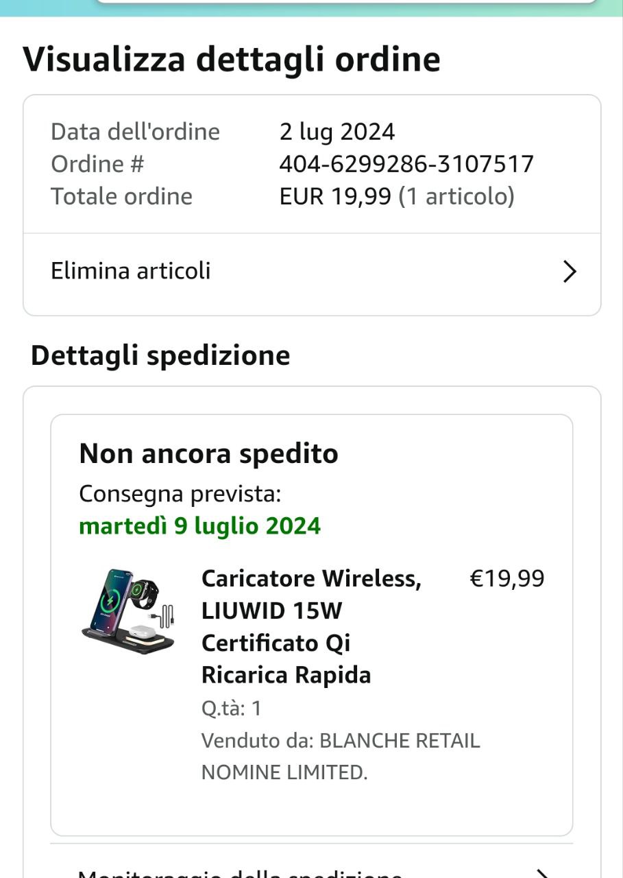The height and width of the screenshot is (878, 623).
Task: Expand the Elimina articoli chevron arrow
Action: tap(570, 272)
